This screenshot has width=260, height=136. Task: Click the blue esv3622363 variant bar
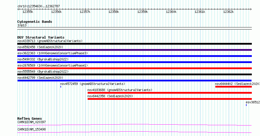pos(134,56)
